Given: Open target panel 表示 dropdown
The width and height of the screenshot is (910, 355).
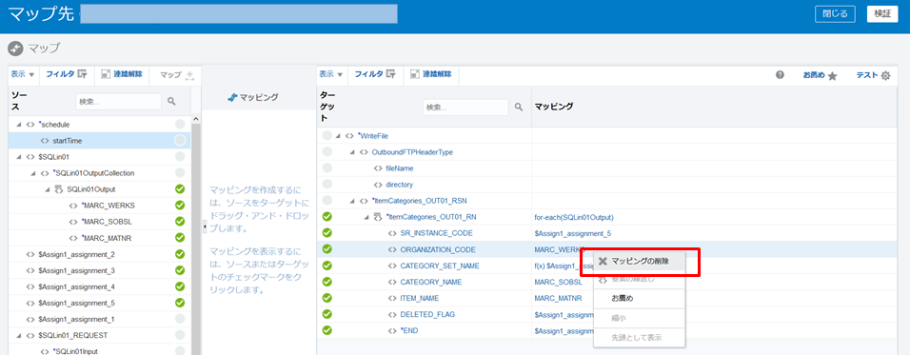Looking at the screenshot, I should click(331, 74).
